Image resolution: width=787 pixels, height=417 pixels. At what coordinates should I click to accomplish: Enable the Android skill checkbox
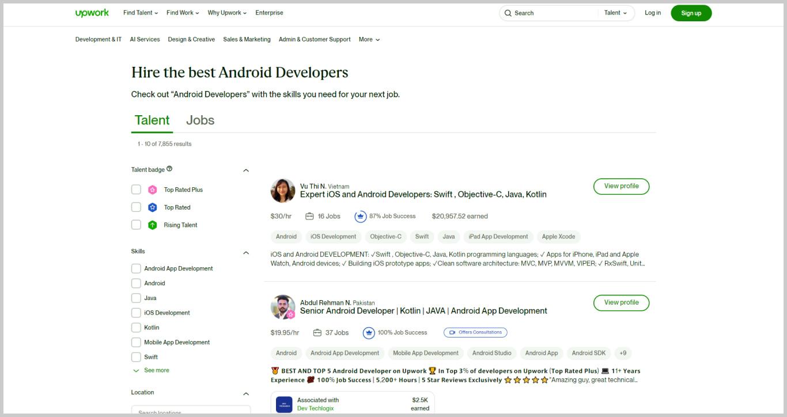point(136,283)
